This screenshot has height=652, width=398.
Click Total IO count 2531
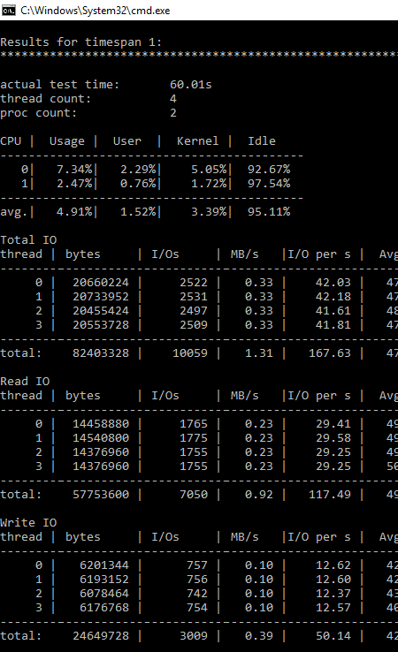(194, 297)
